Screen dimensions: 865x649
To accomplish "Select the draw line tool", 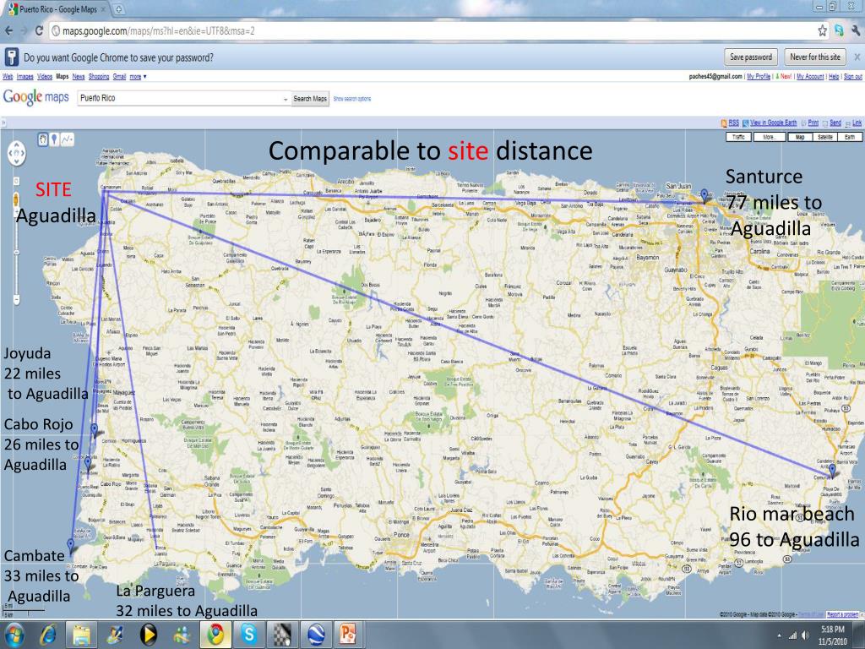I will point(68,139).
